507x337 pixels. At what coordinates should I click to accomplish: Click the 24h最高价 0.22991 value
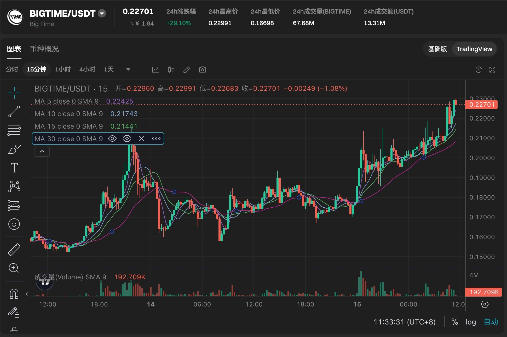click(x=220, y=23)
